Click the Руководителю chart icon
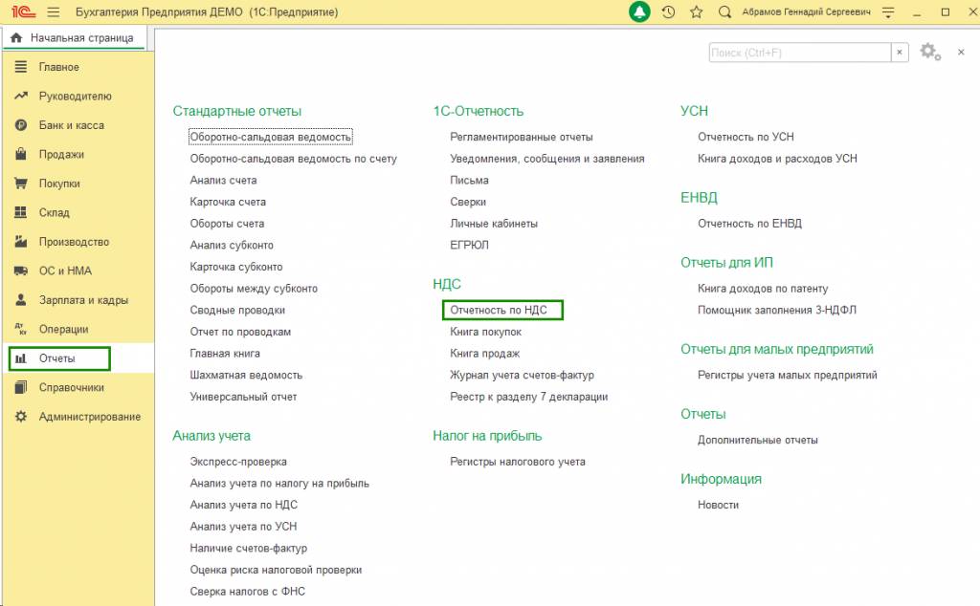Viewport: 980px width, 606px height. click(x=21, y=97)
